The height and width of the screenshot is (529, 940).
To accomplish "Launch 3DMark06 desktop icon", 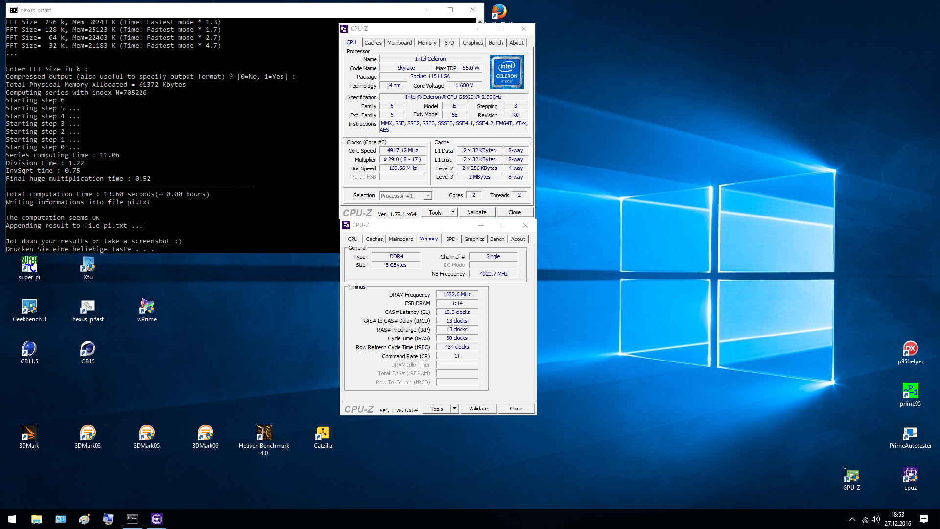I will coord(206,437).
